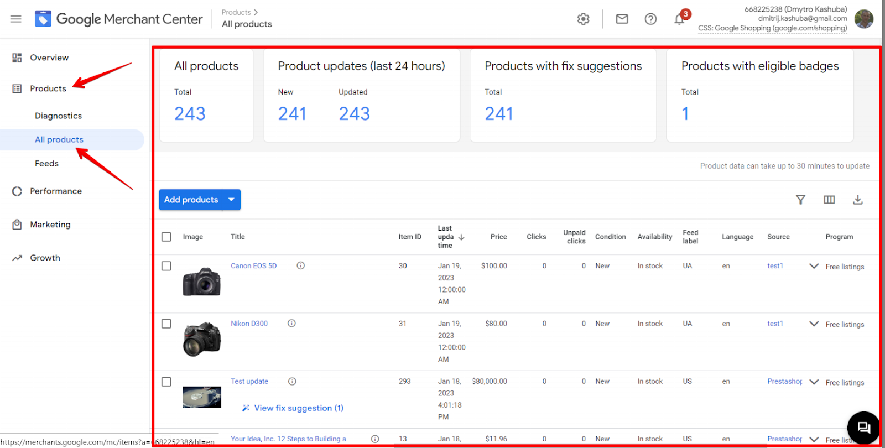Open the Test update product link
885x448 pixels.
click(x=249, y=381)
